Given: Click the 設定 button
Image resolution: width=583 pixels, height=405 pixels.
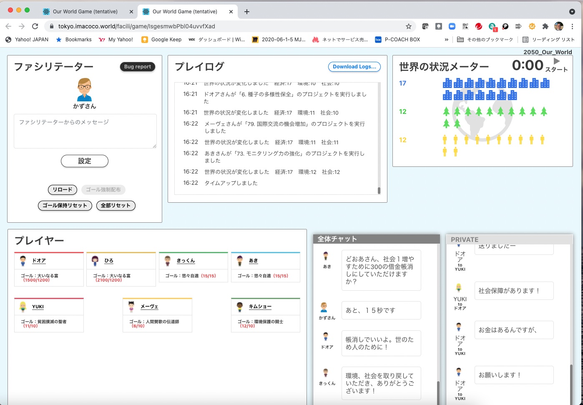Looking at the screenshot, I should 84,161.
